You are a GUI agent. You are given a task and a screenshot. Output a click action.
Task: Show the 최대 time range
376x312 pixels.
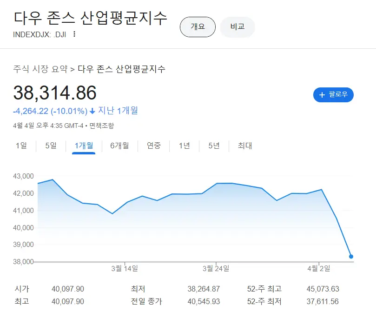(245, 146)
